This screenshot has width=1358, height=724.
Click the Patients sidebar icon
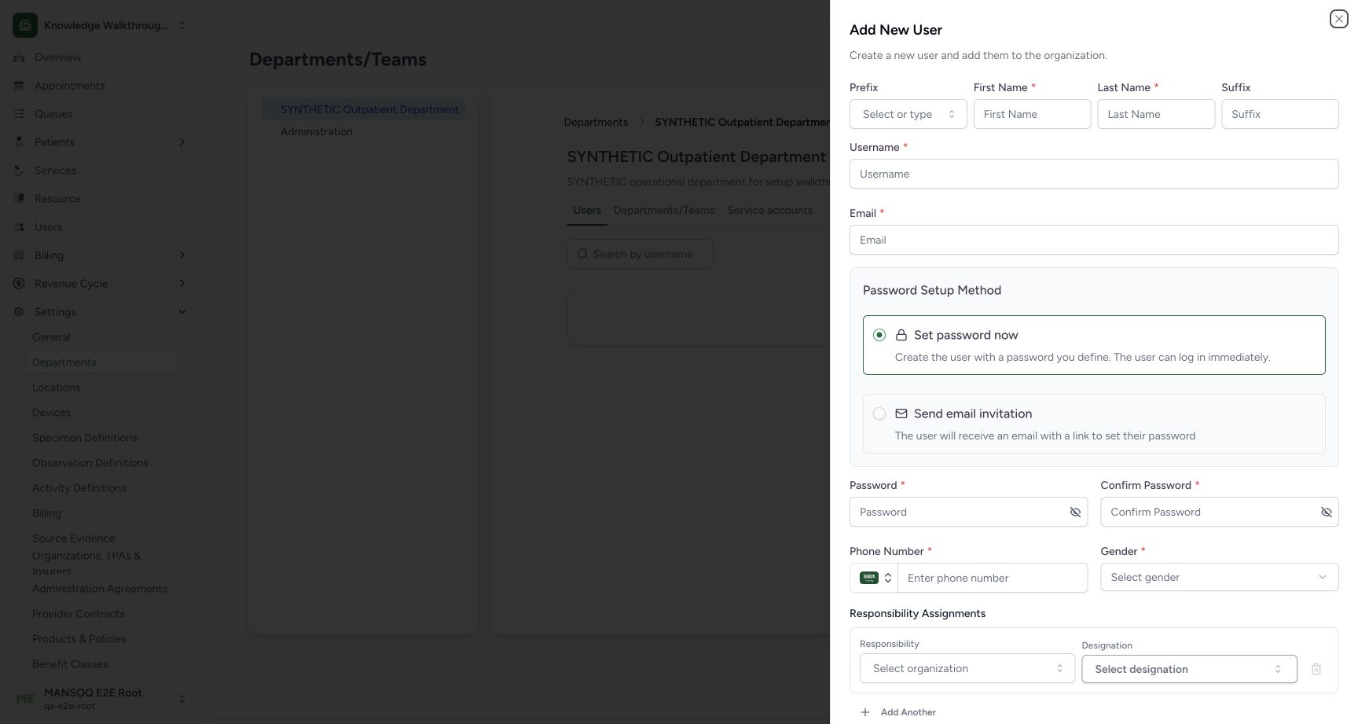pos(19,142)
